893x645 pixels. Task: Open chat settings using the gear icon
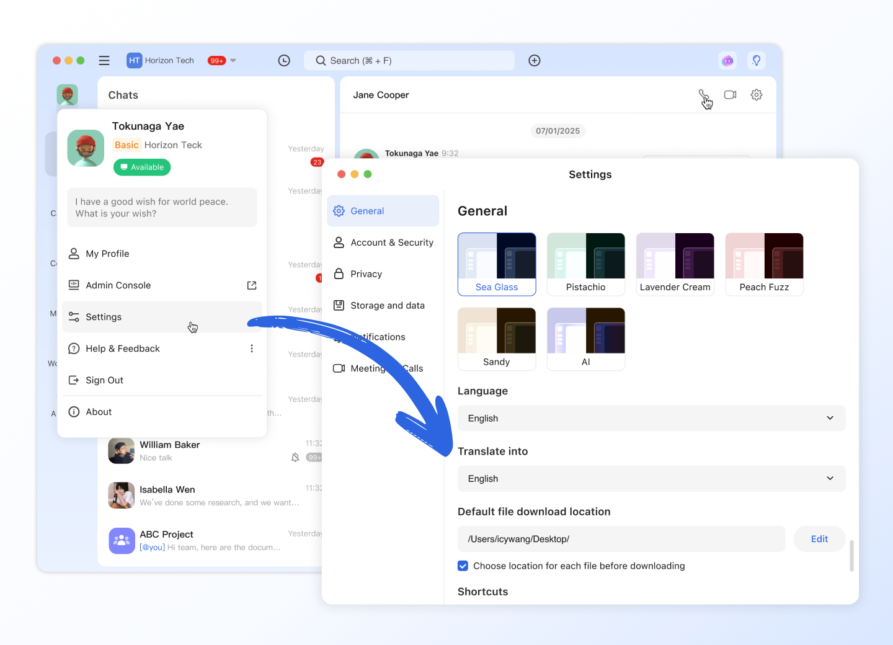pyautogui.click(x=756, y=95)
